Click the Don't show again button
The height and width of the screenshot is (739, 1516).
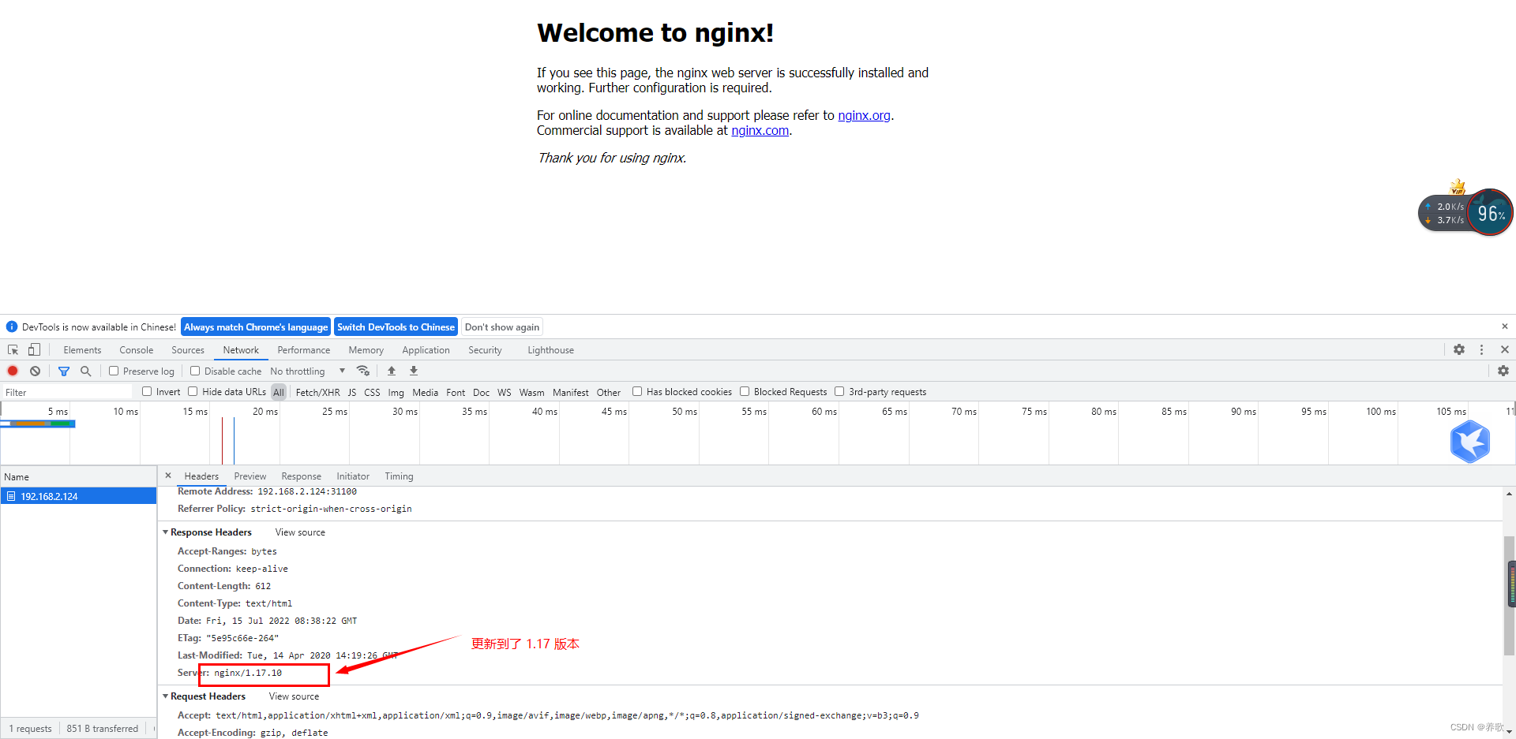point(502,327)
